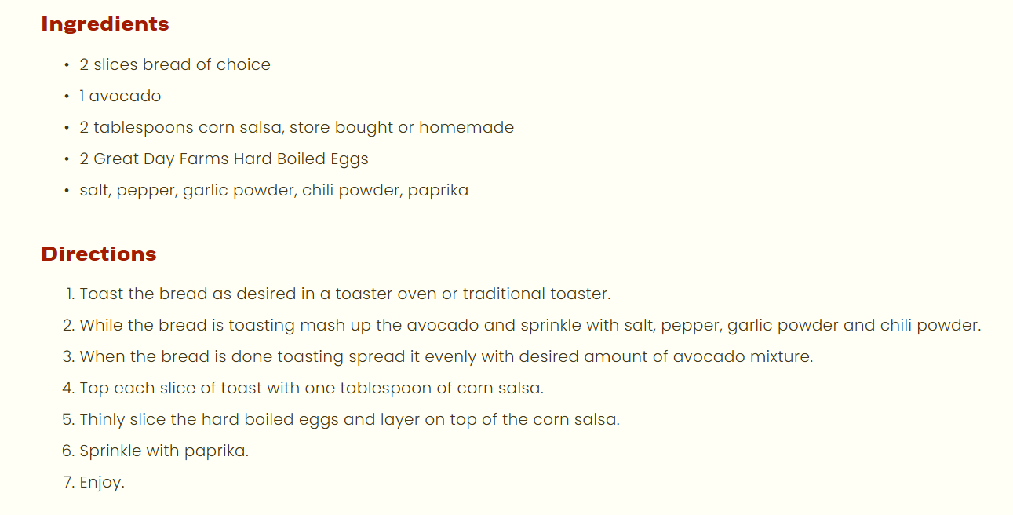Select step 2 about mashing the avocado
1013x515 pixels.
[x=530, y=325]
